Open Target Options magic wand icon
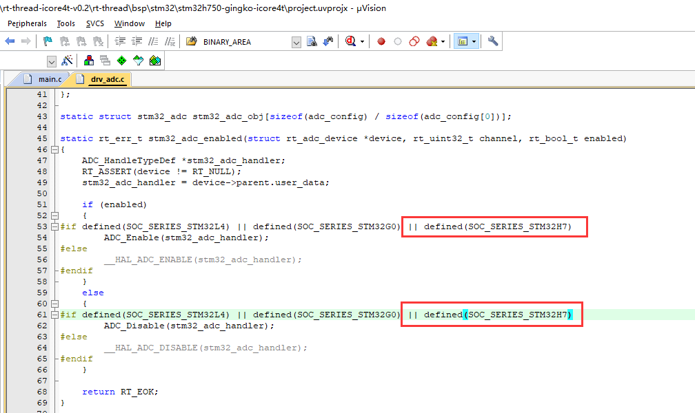The height and width of the screenshot is (413, 695). coord(68,61)
